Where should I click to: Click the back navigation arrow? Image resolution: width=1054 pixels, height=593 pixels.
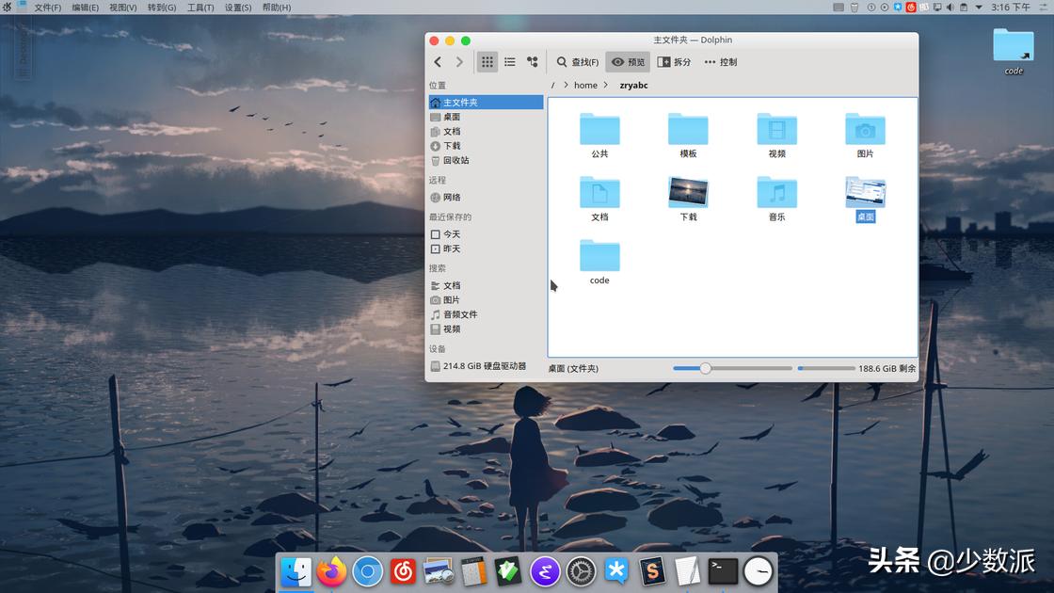pos(437,61)
